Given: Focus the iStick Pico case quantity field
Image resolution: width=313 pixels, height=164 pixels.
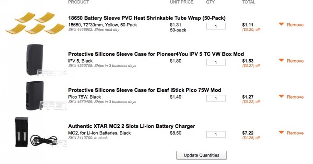Looking at the screenshot, I should pyautogui.click(x=216, y=98).
